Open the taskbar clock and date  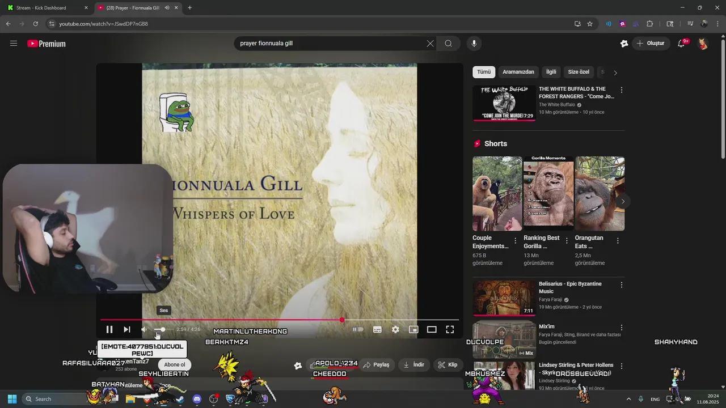(x=708, y=399)
